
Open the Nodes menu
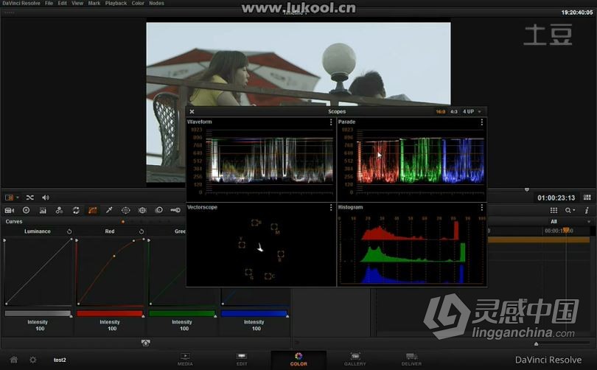click(156, 3)
